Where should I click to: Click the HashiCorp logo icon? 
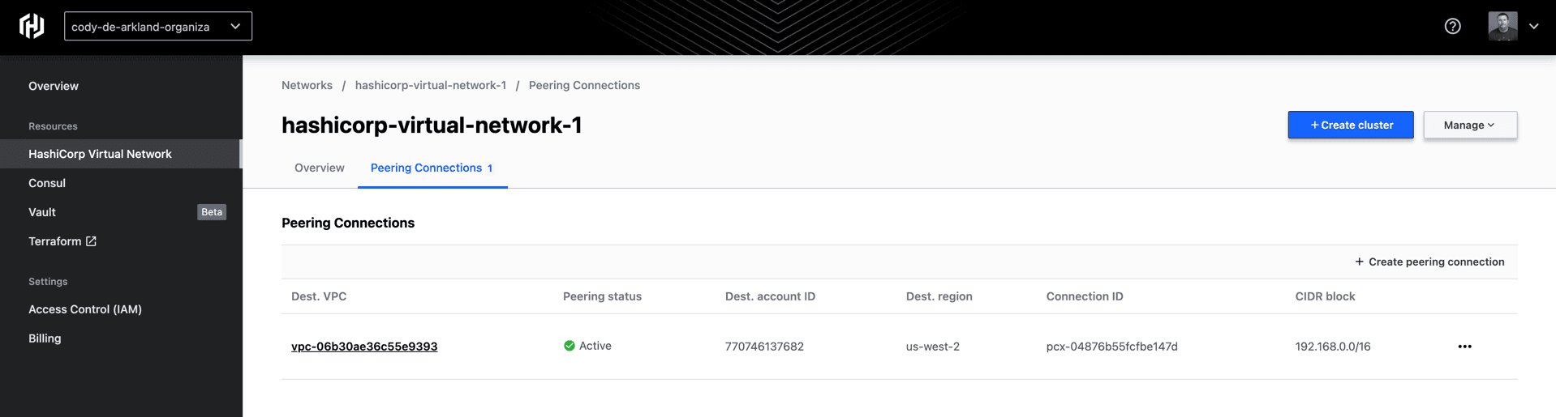point(32,26)
